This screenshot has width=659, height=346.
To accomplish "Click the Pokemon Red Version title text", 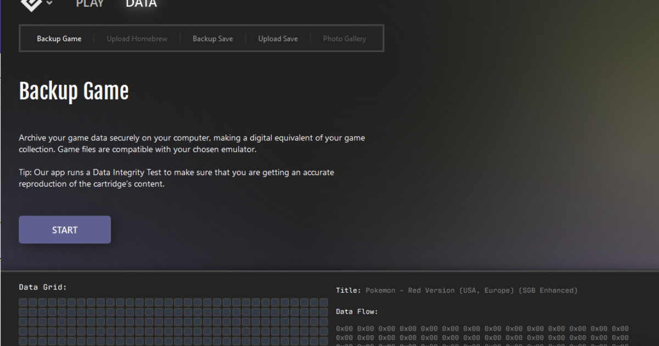I will click(471, 291).
